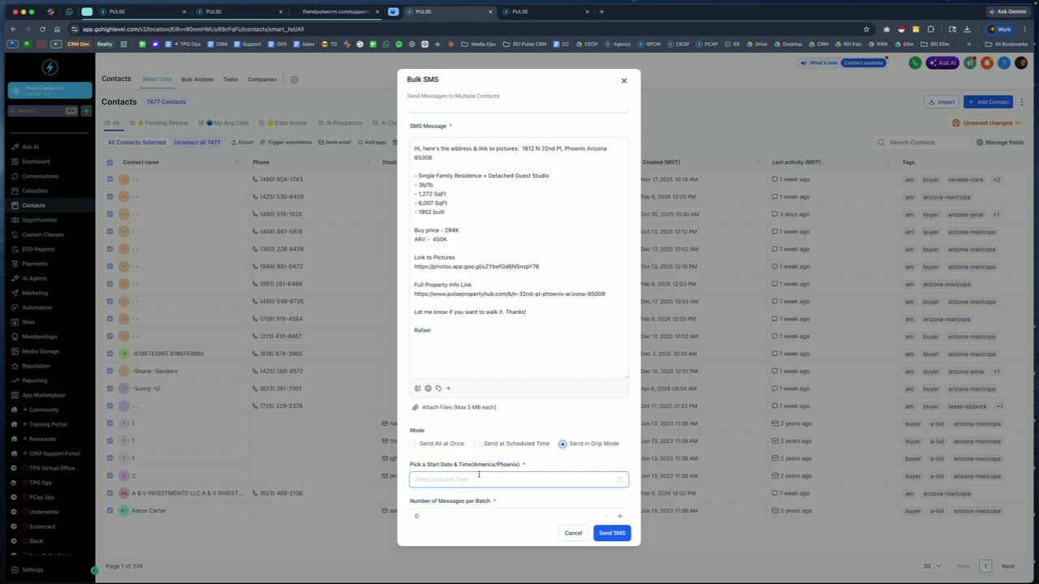Click the start date and time field
Image resolution: width=1039 pixels, height=584 pixels.
click(519, 479)
